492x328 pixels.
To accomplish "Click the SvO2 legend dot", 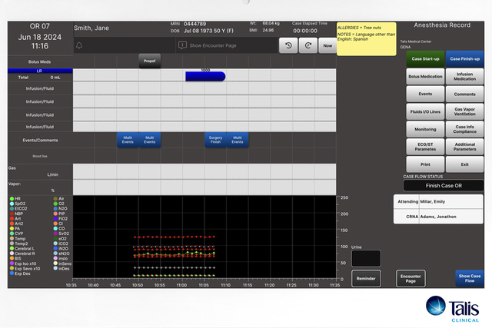I will coord(55,234).
